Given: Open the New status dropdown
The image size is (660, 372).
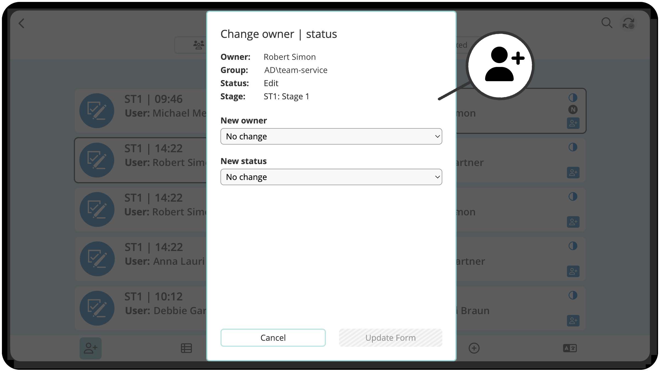Looking at the screenshot, I should pyautogui.click(x=331, y=177).
